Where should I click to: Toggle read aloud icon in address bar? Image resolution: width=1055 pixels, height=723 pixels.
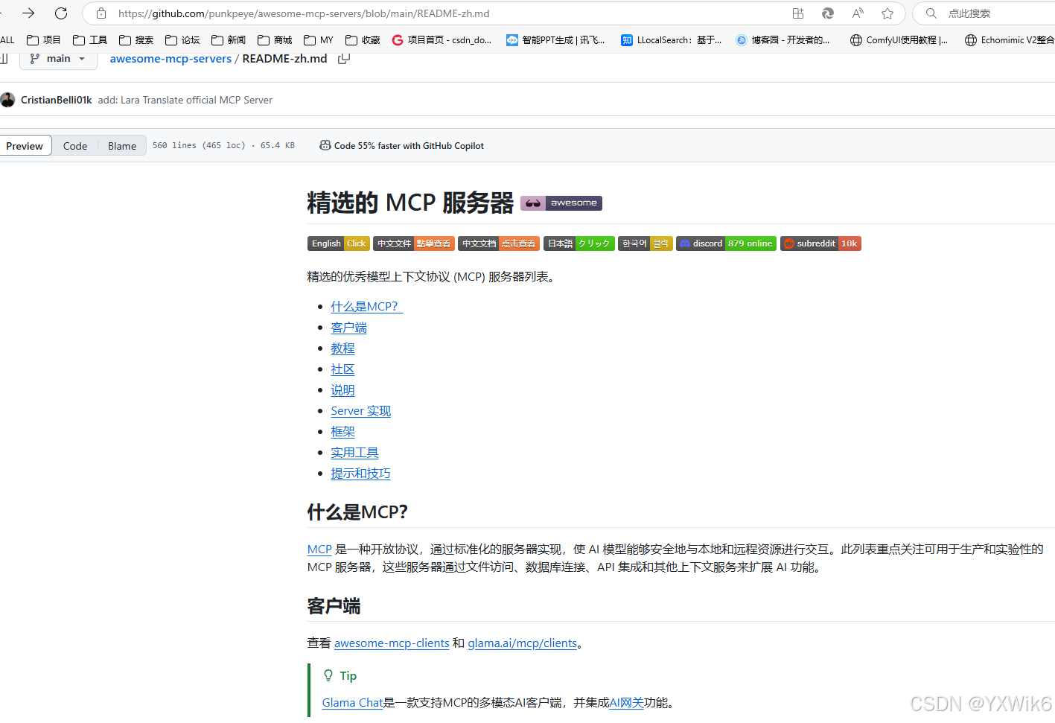coord(858,13)
